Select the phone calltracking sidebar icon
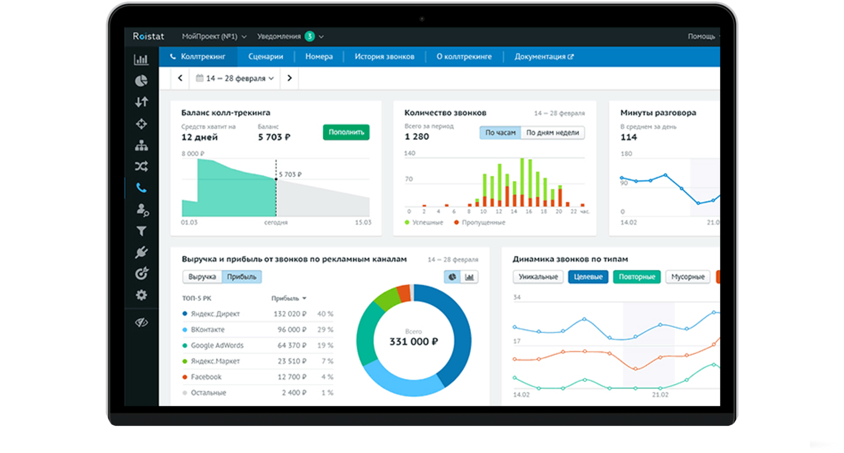Image resolution: width=844 pixels, height=453 pixels. pyautogui.click(x=141, y=188)
